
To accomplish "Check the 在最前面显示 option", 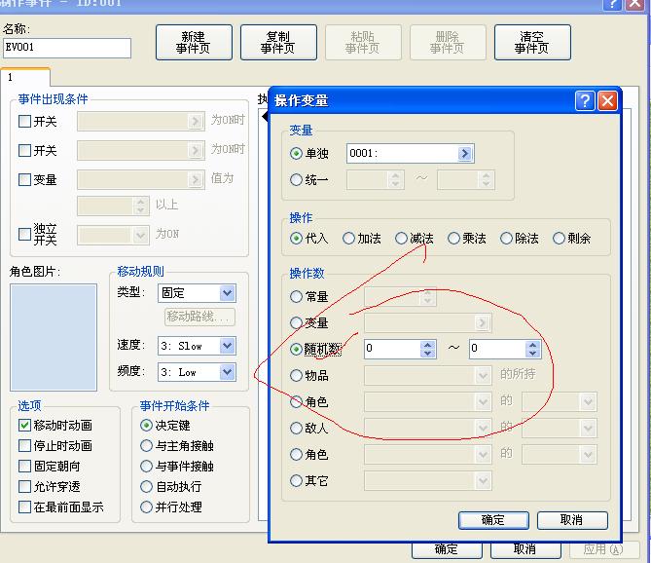I will (25, 507).
